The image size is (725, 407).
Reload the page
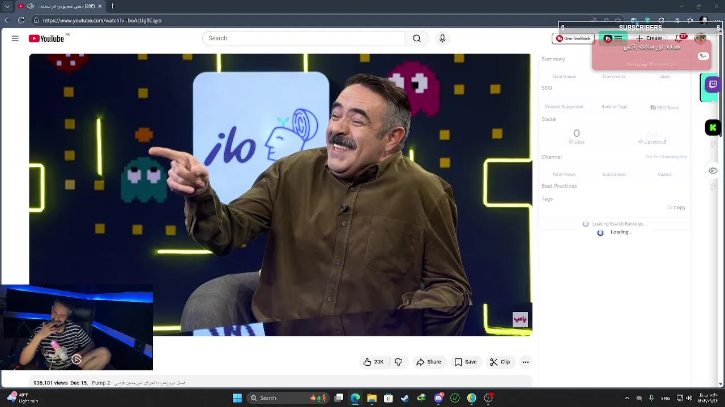tap(21, 20)
